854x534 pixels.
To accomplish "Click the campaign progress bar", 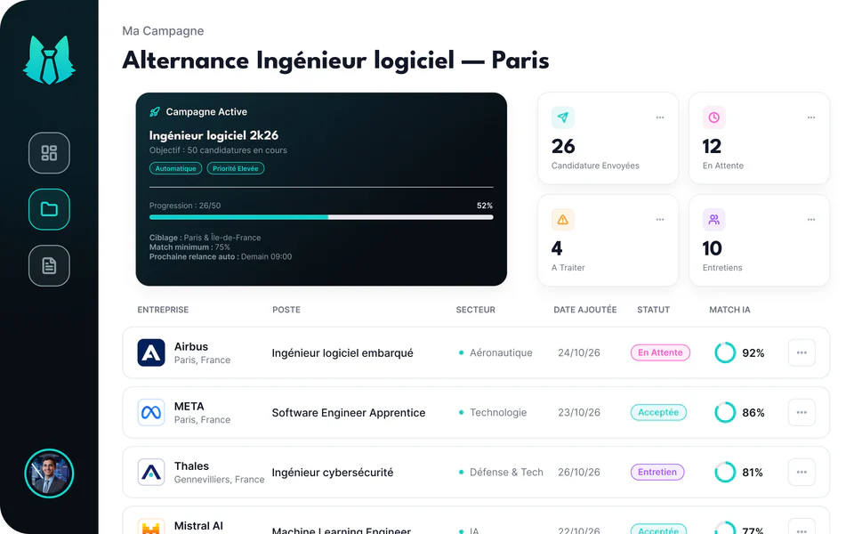I will 321,217.
